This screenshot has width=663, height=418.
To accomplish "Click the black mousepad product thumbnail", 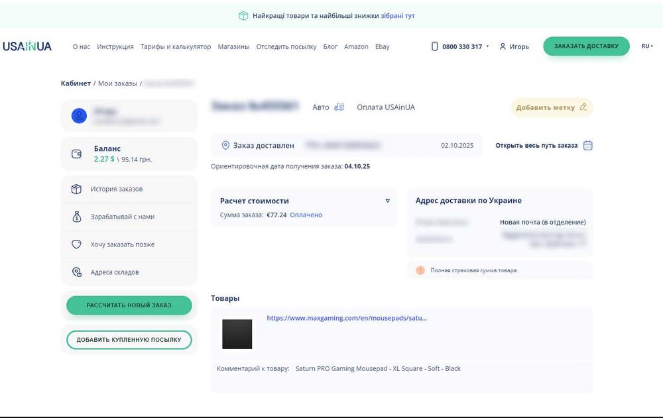I will (237, 335).
